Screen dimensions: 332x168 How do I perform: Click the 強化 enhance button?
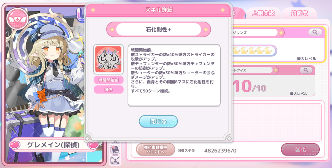(x=300, y=149)
